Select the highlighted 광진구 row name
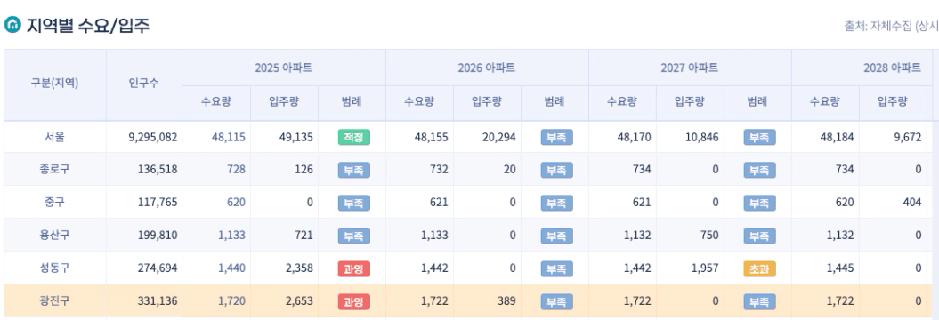The image size is (939, 320). tap(54, 300)
